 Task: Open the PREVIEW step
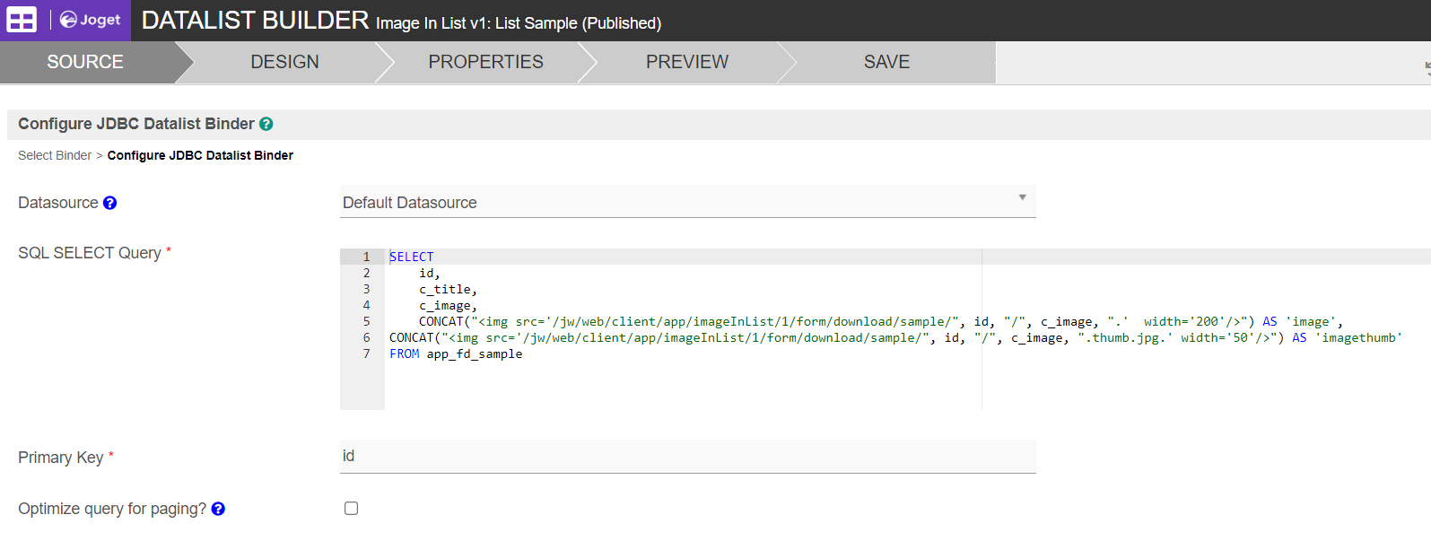(686, 62)
